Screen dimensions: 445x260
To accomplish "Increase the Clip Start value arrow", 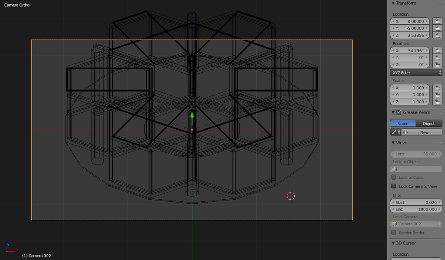I will (439, 202).
